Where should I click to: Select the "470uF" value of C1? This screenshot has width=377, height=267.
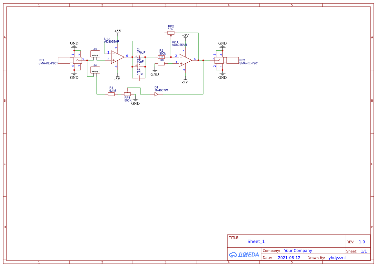[141, 53]
